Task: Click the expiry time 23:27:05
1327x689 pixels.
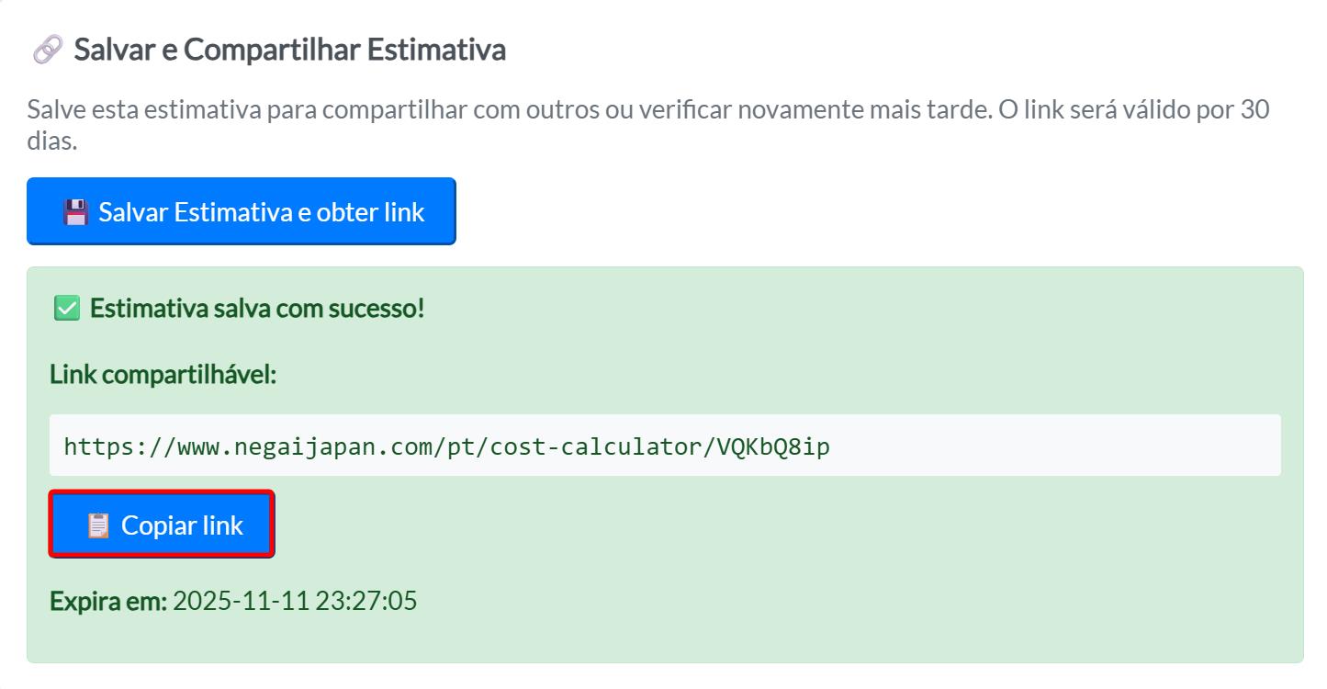Action: tap(365, 602)
